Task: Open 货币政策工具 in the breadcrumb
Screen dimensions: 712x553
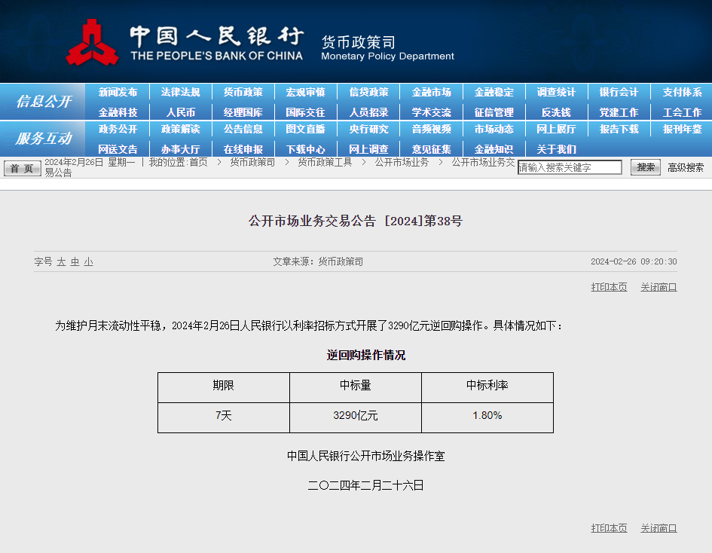Action: point(324,162)
